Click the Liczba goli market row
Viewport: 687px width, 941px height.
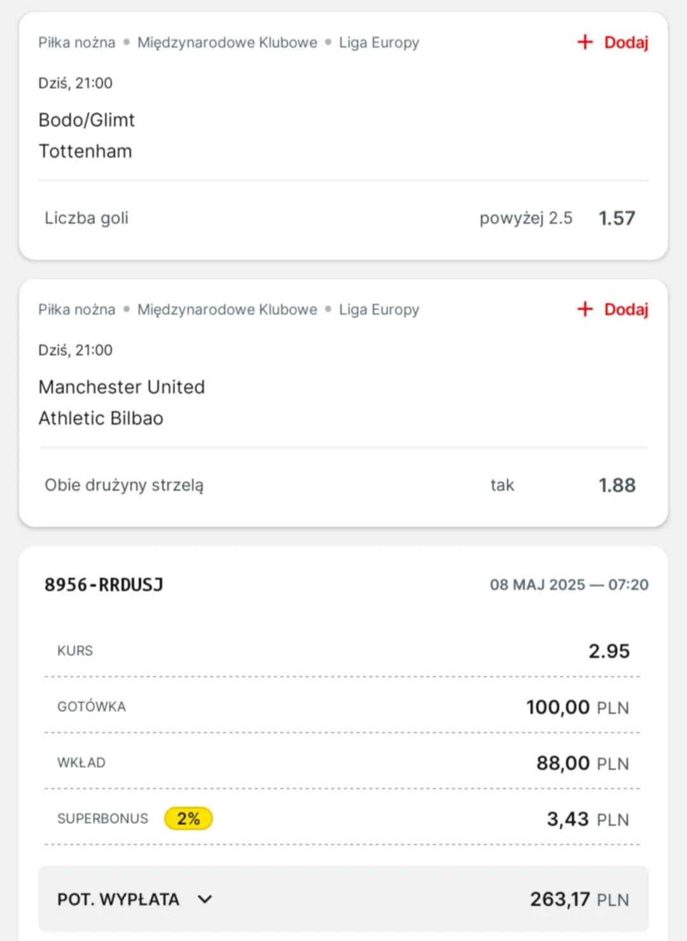tap(343, 218)
